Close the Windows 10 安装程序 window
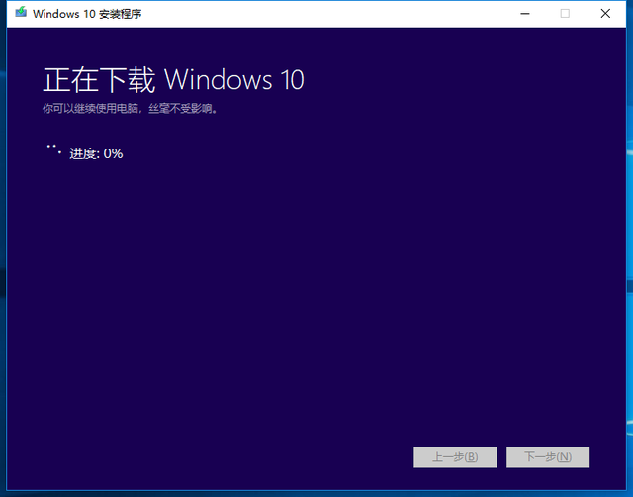This screenshot has width=633, height=497. pyautogui.click(x=605, y=14)
